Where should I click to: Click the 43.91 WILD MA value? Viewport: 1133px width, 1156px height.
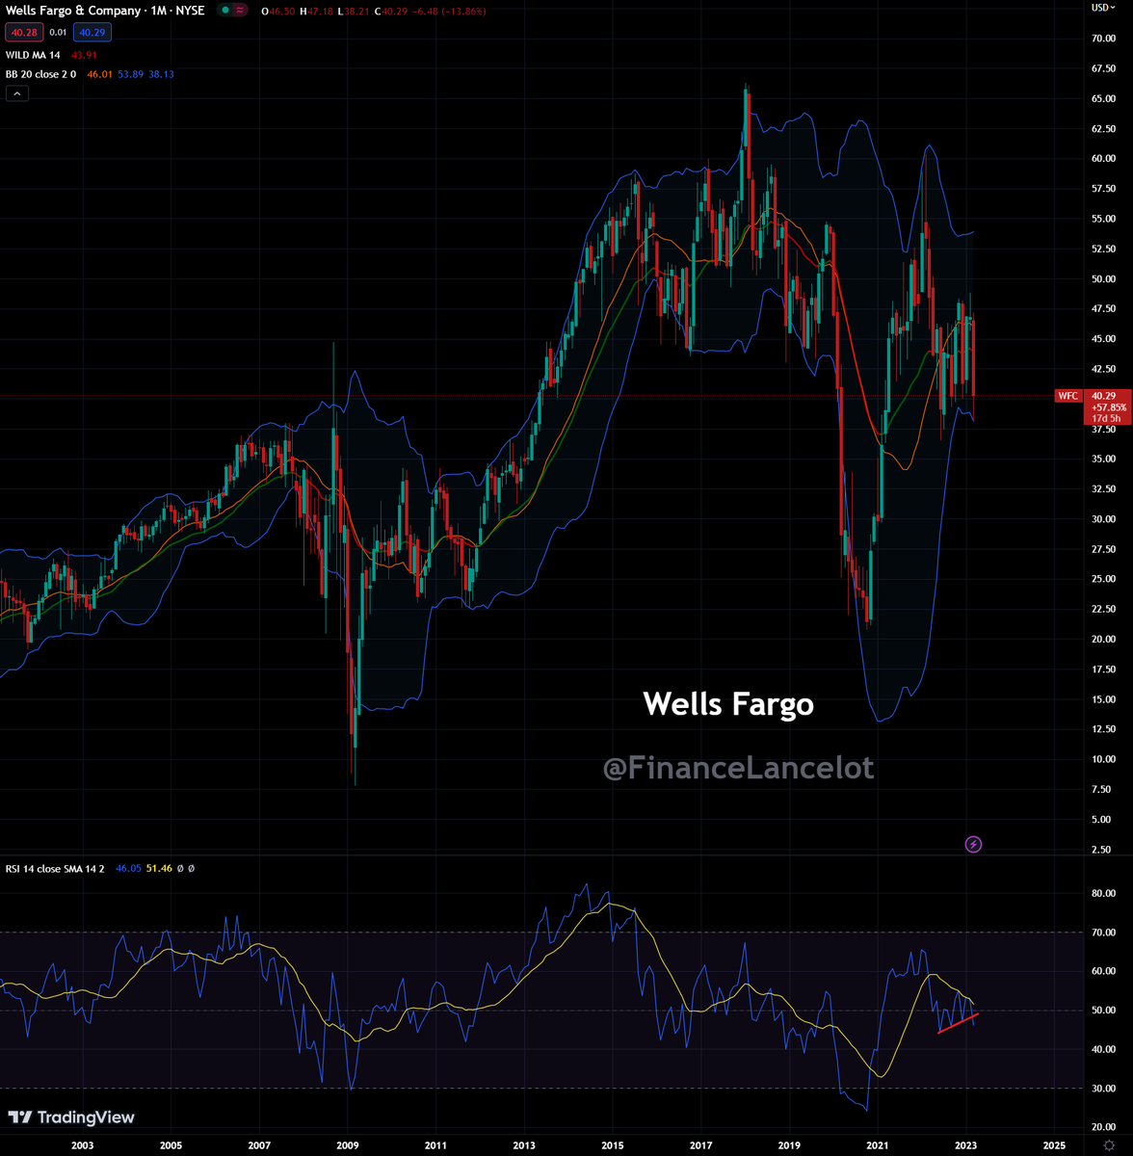(84, 55)
